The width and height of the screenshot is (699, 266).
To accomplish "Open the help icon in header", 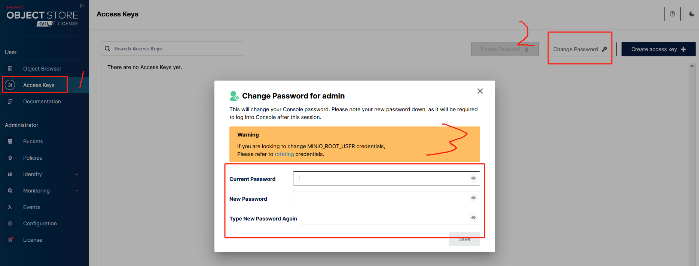I will 672,14.
